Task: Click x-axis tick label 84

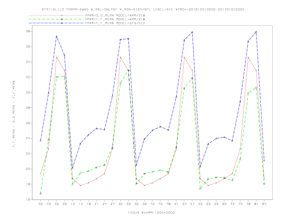Action: click(264, 204)
